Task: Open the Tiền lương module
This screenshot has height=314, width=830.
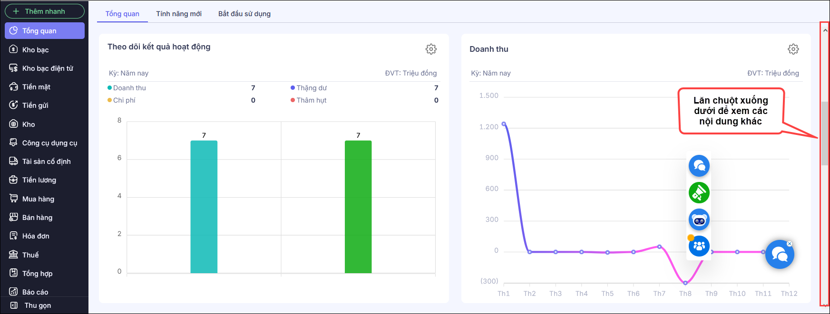Action: tap(39, 180)
